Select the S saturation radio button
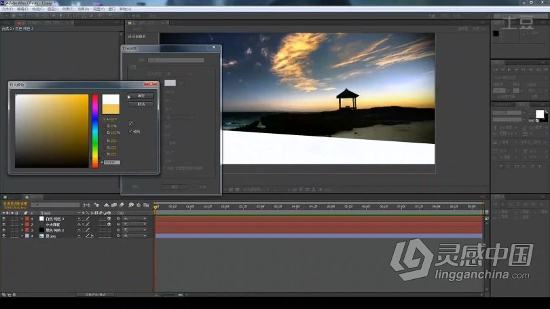Image resolution: width=550 pixels, height=309 pixels. tap(104, 126)
